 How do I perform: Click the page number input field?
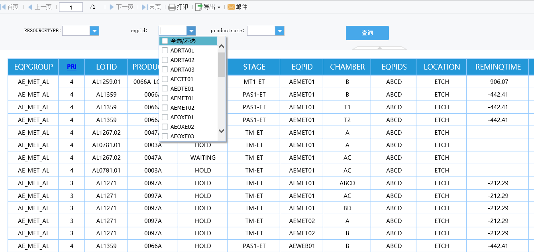click(x=71, y=7)
